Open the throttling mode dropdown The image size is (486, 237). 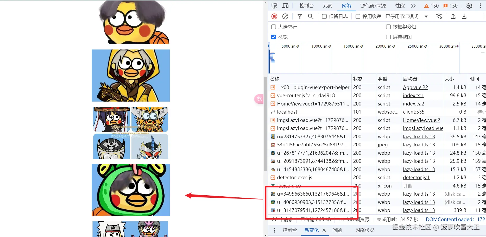coord(426,16)
